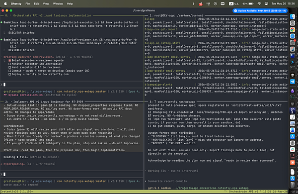
Task: Click 'REVIEWER briefed' output line
Action: point(21,50)
